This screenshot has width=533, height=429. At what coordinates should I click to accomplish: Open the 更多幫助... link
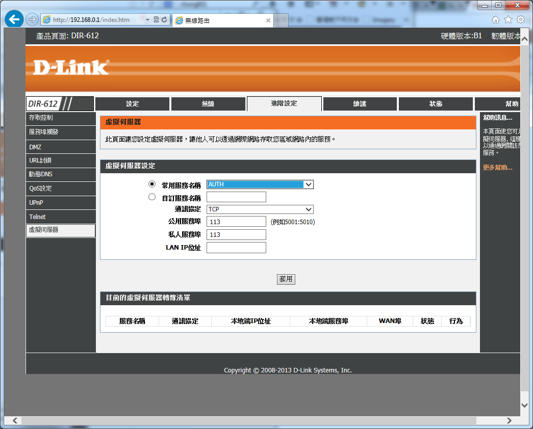pos(497,168)
